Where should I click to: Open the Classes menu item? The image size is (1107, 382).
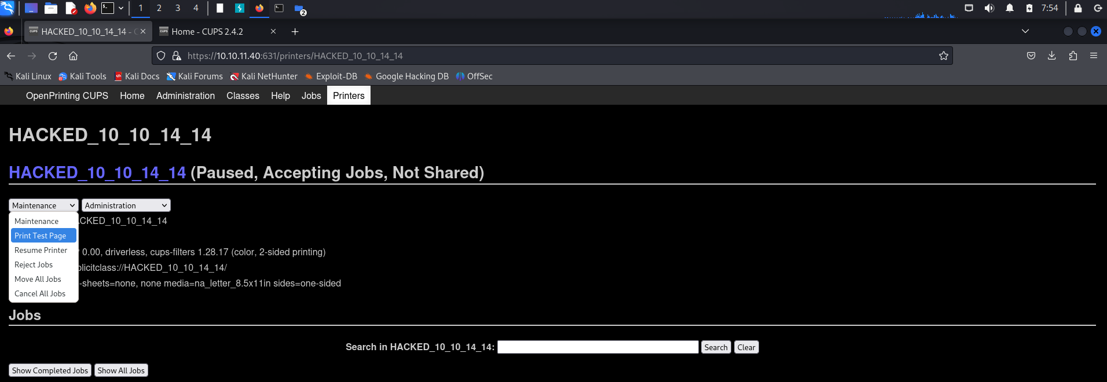243,95
